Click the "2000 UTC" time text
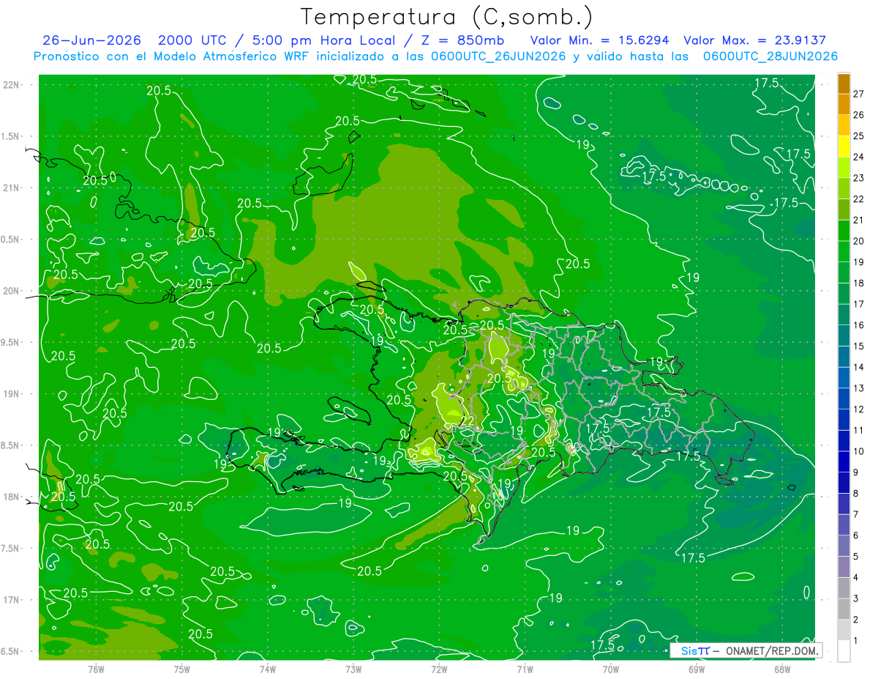The image size is (878, 679). click(191, 40)
